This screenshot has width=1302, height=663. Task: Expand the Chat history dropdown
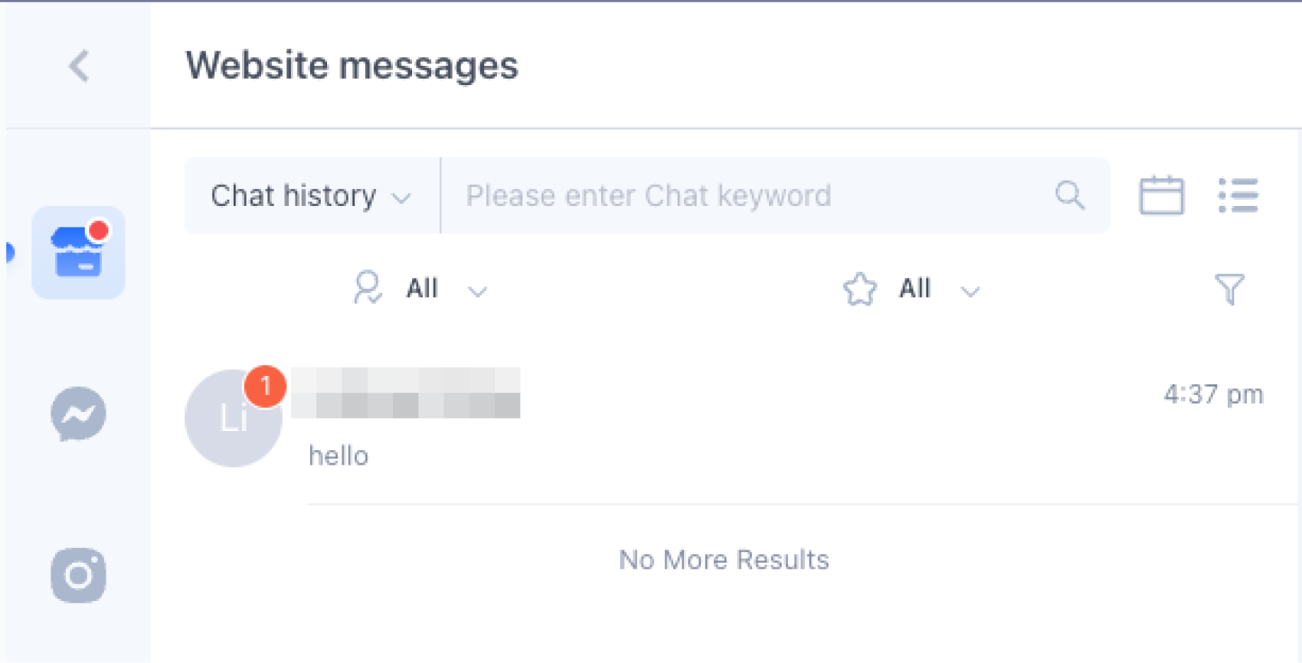[x=311, y=196]
